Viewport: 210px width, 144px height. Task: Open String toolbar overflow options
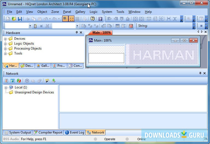(194, 26)
